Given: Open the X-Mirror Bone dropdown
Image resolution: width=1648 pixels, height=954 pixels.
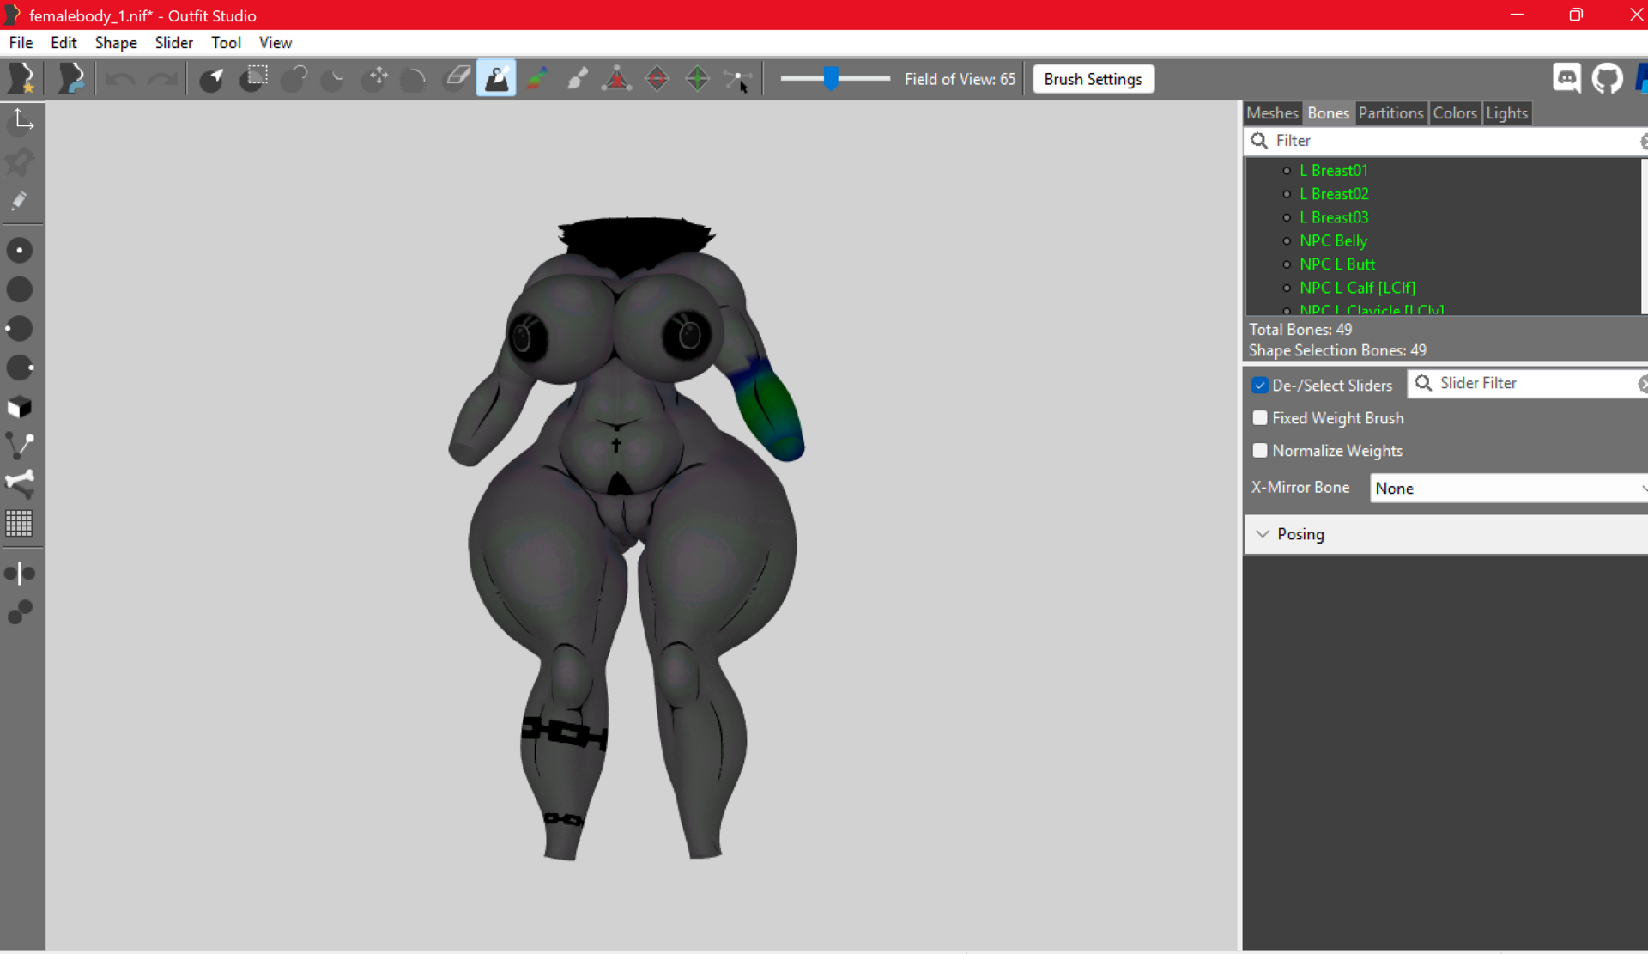Looking at the screenshot, I should pos(1509,488).
